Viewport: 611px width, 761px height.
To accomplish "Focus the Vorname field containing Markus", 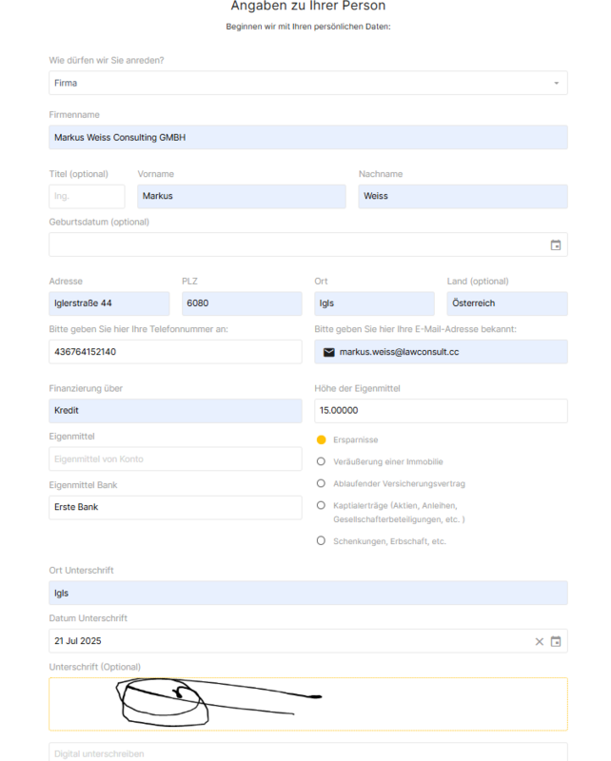I will click(241, 196).
